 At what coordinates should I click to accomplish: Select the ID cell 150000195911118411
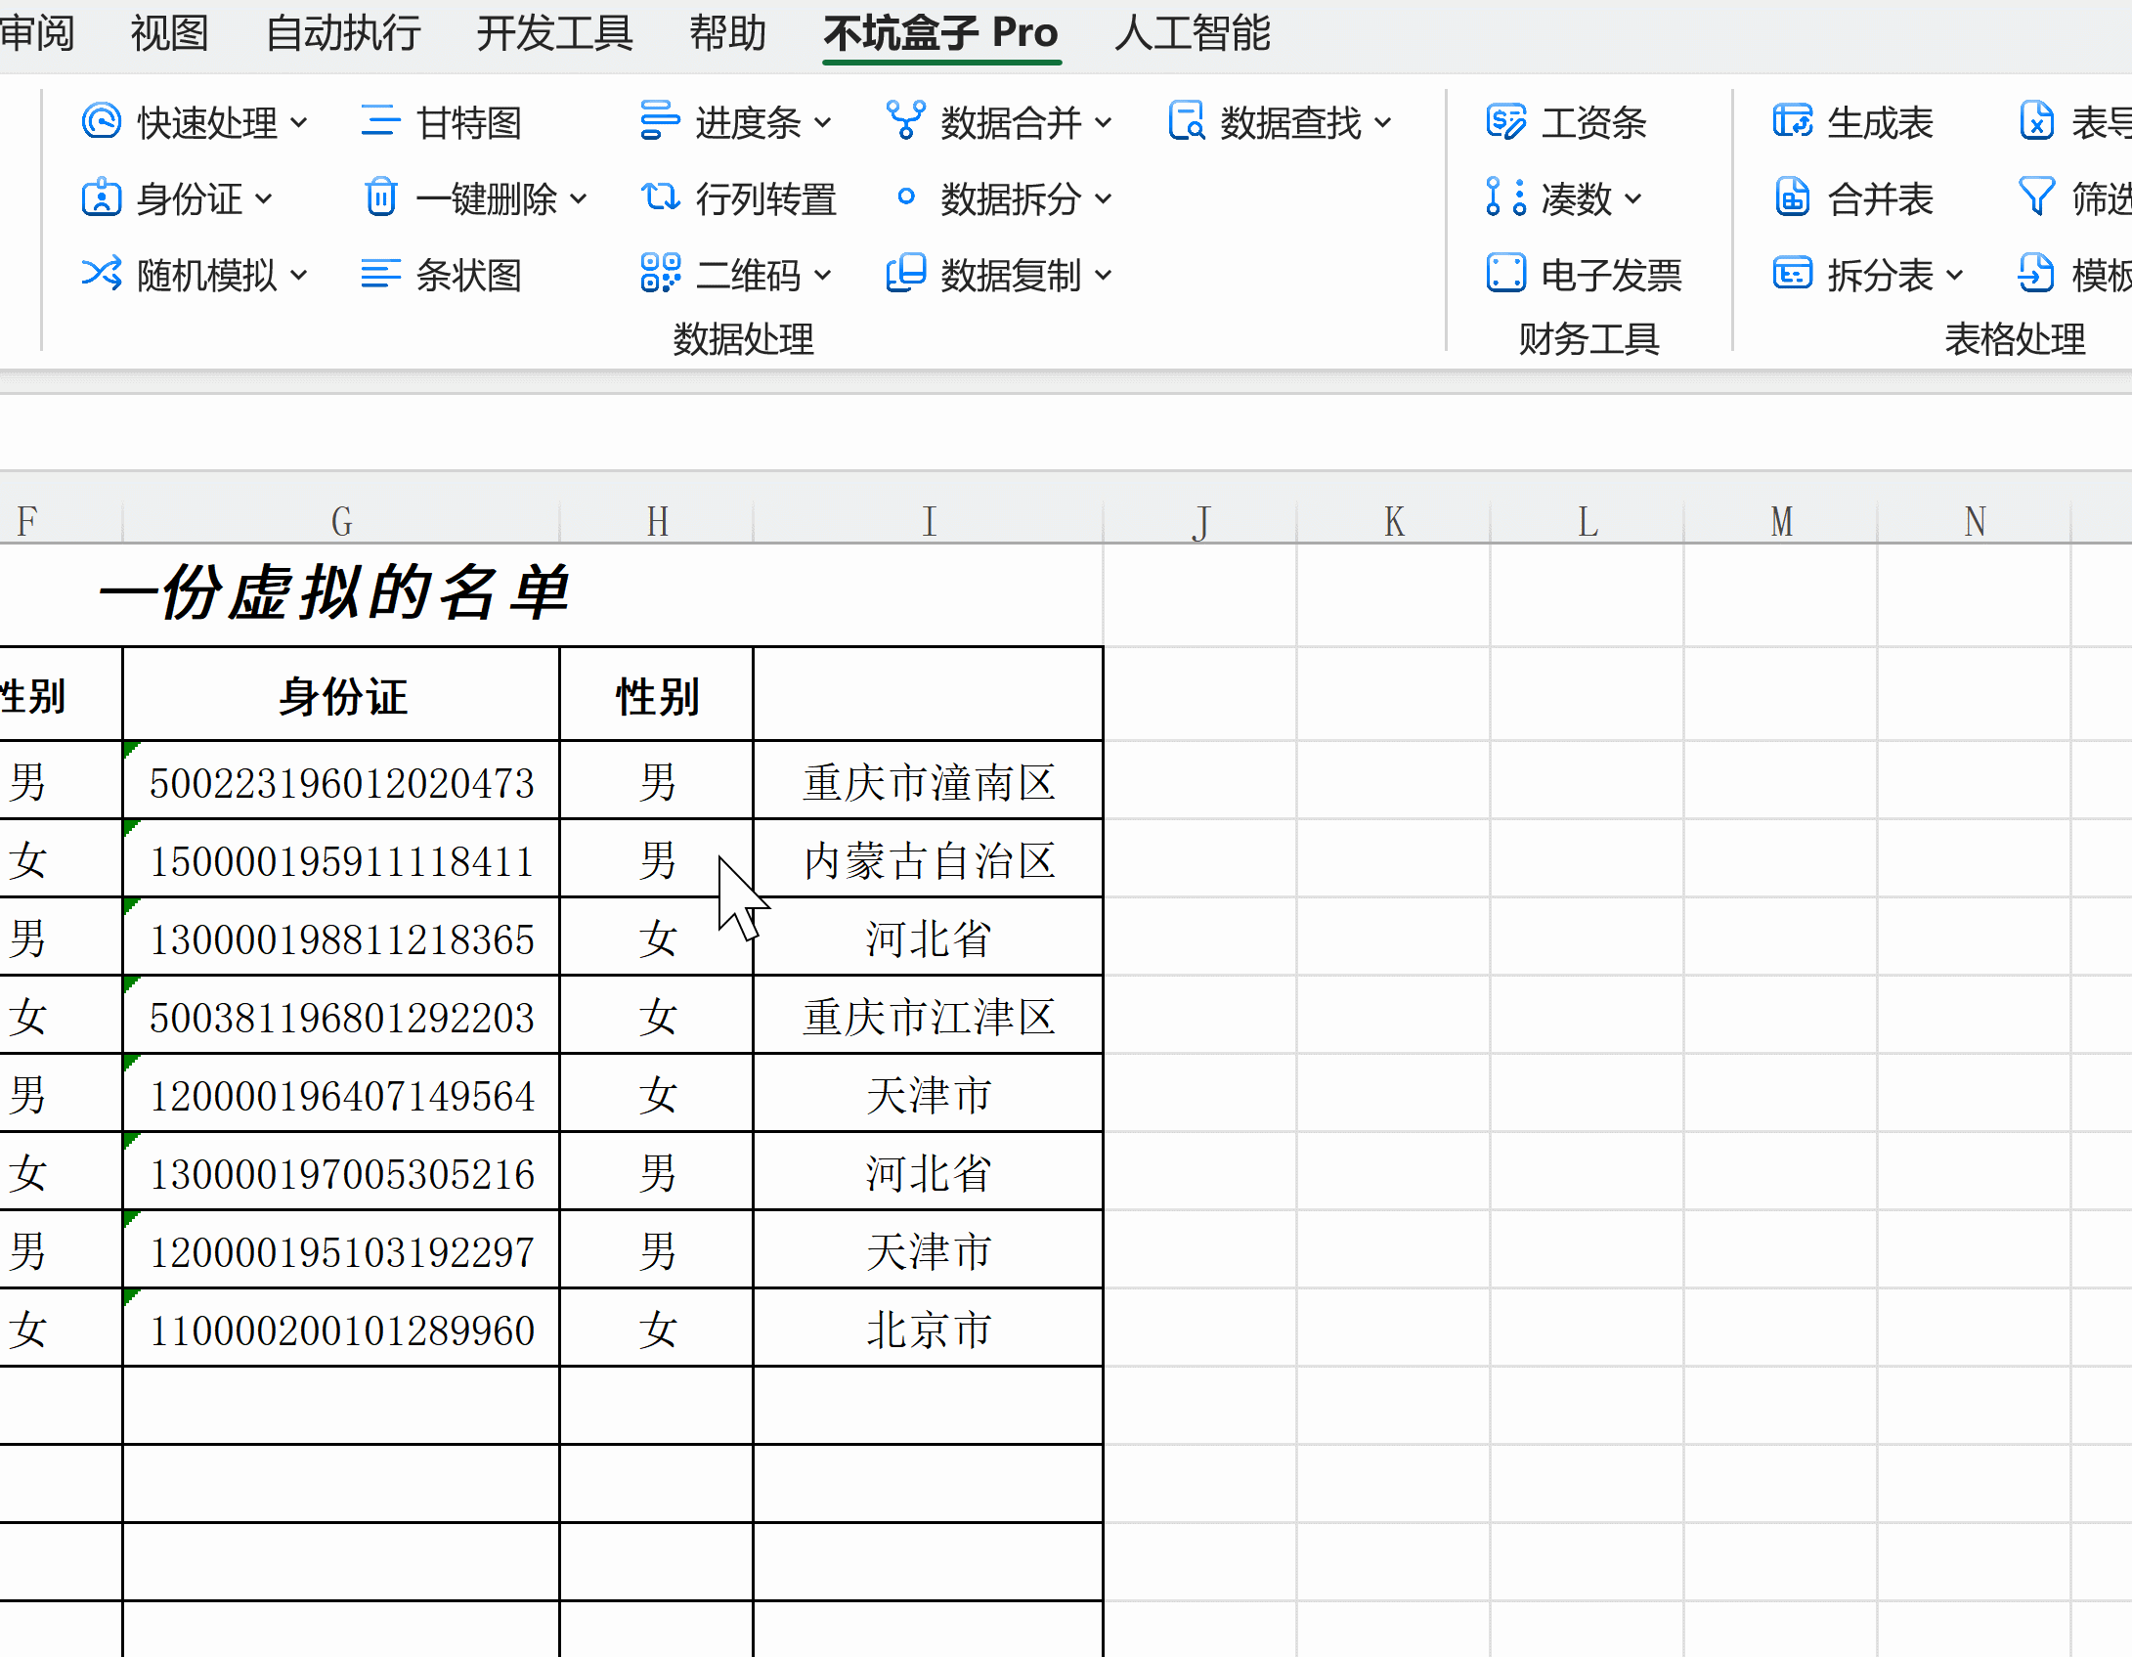click(341, 859)
